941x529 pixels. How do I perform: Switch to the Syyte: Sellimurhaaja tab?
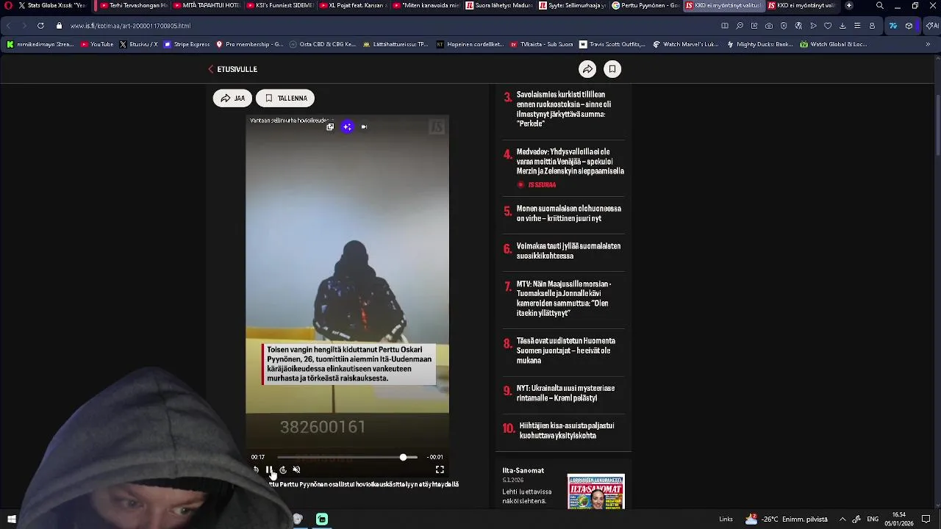pyautogui.click(x=573, y=5)
